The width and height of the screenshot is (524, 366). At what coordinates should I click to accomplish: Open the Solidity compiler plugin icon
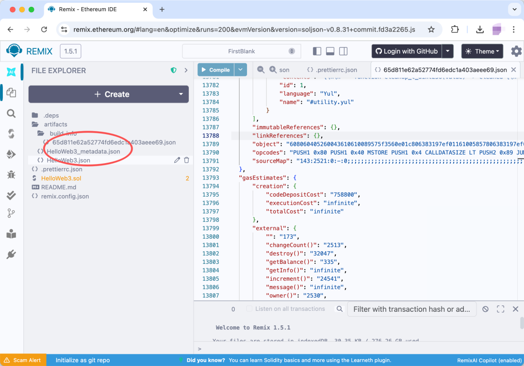(x=11, y=134)
